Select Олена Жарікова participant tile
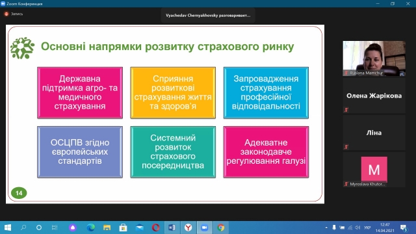The width and height of the screenshot is (416, 234). tap(374, 96)
